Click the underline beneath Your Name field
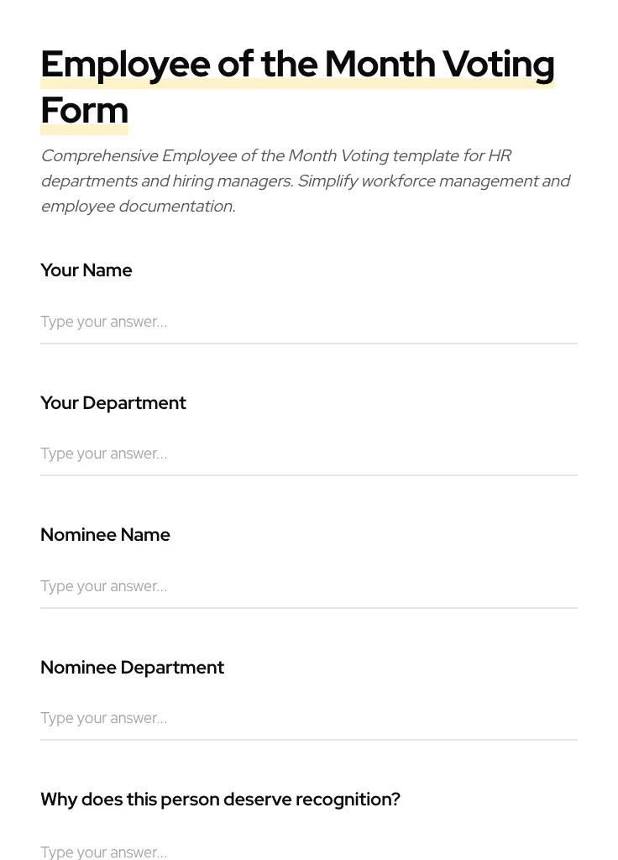The height and width of the screenshot is (860, 618). click(309, 343)
